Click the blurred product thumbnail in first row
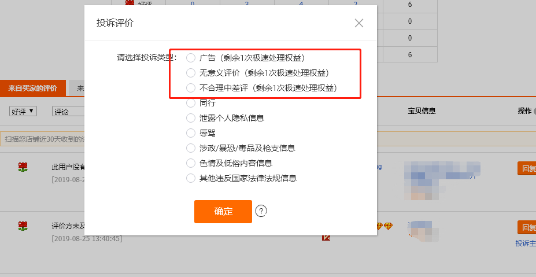 [x=442, y=180]
